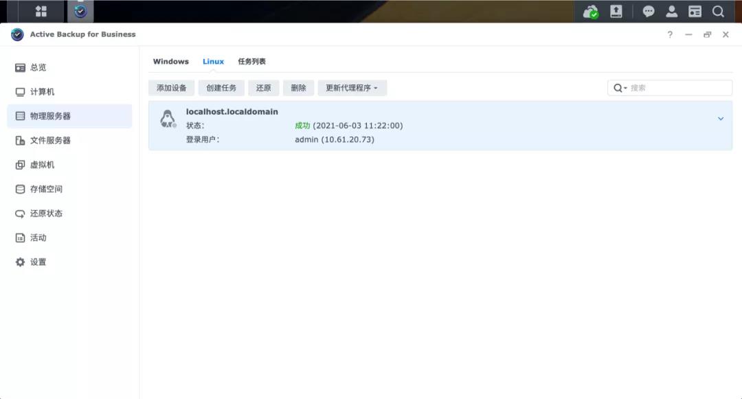Switch to 任务列表 tab
Screen dimensions: 742x399
click(251, 61)
